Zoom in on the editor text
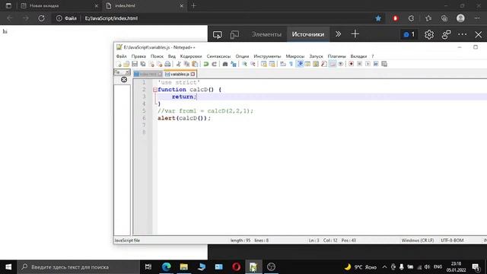Screen dimensions: 487x274 (x=244, y=64)
